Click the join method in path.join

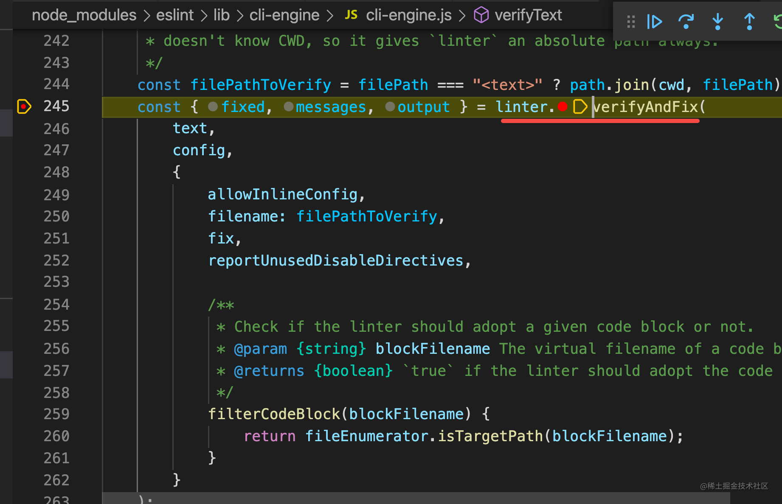pyautogui.click(x=632, y=85)
